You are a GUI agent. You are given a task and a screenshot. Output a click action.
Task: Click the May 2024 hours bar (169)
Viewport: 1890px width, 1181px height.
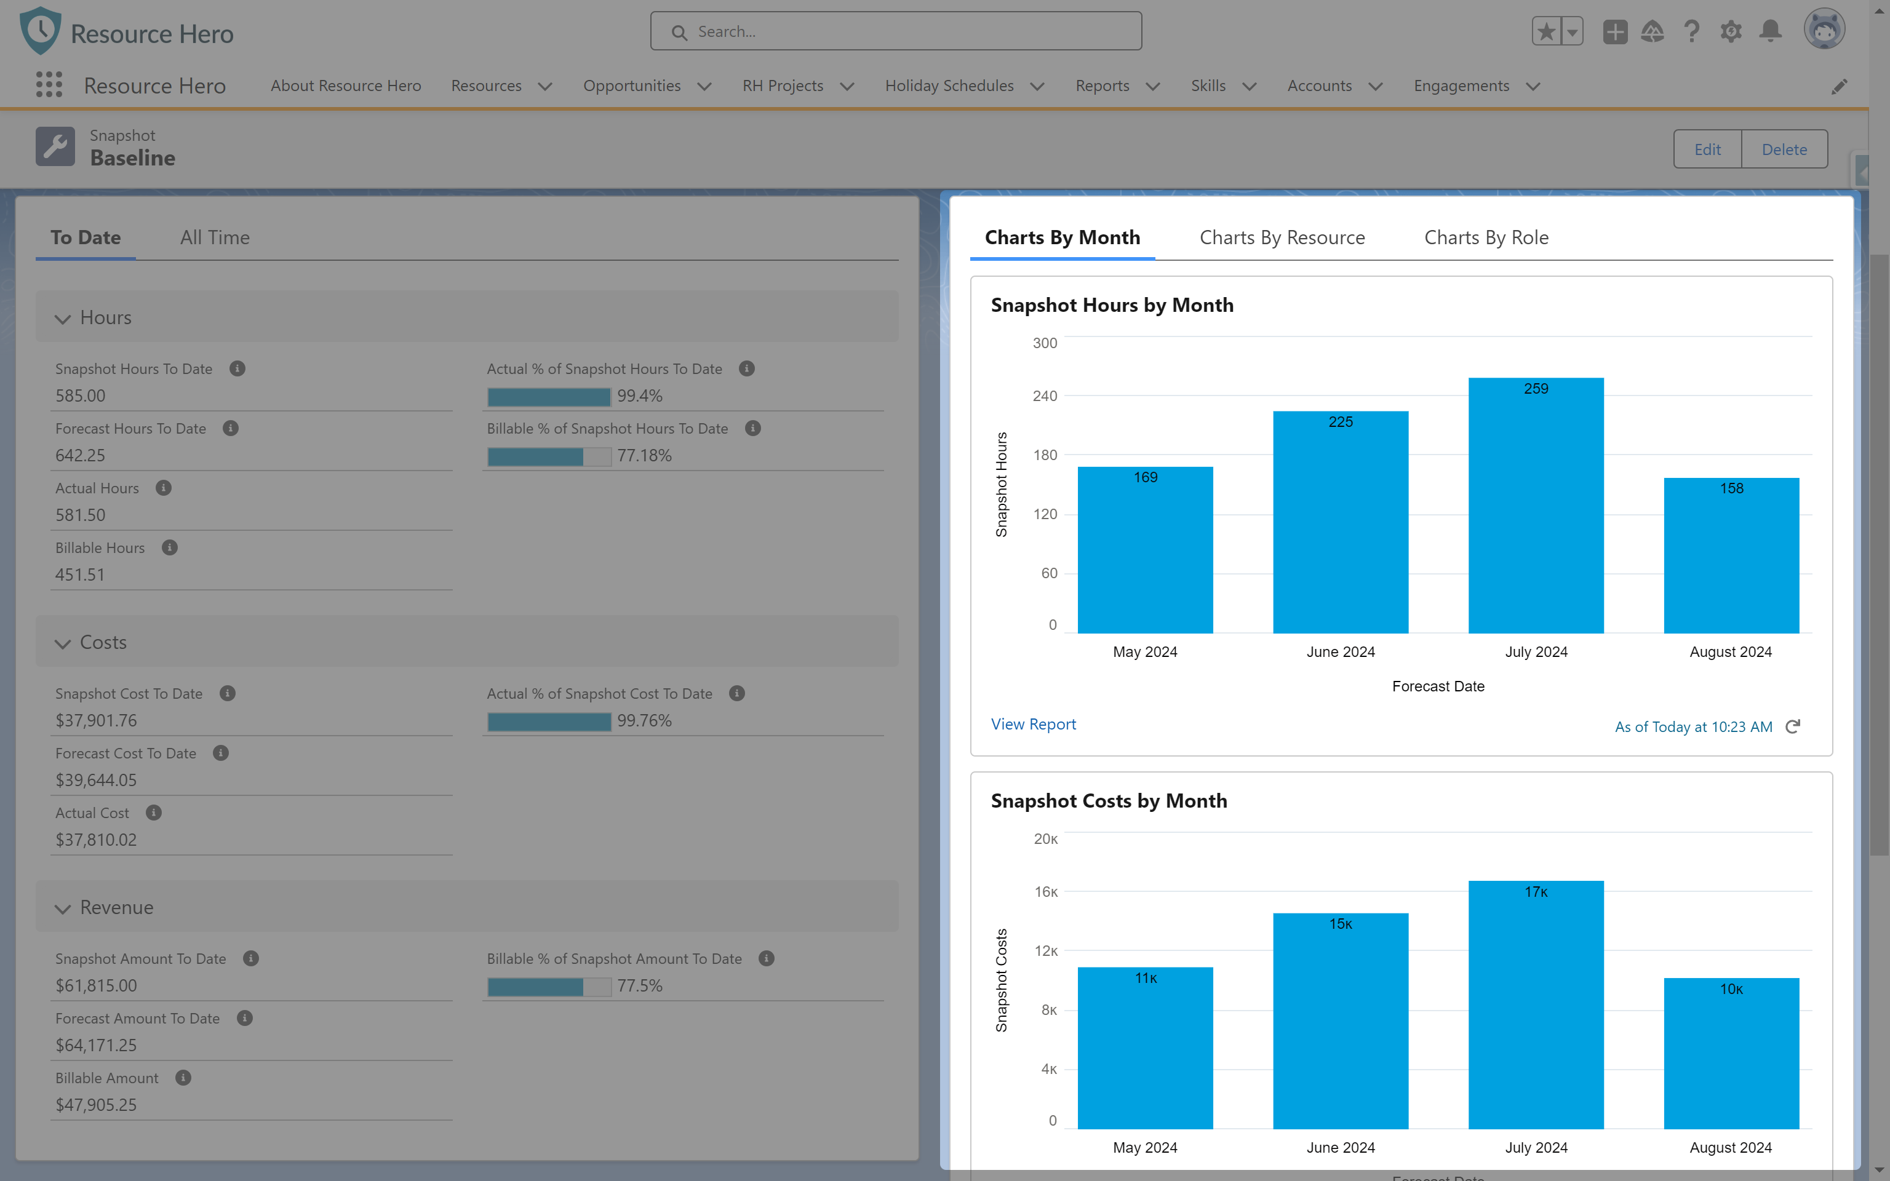click(1145, 550)
